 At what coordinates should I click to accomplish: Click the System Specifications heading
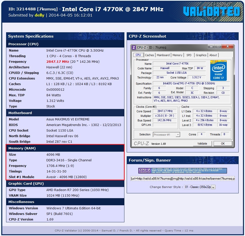point(31,36)
